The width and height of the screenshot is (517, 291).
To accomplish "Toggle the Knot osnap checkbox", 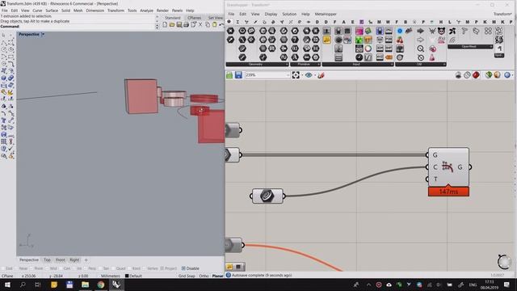I will [129, 268].
